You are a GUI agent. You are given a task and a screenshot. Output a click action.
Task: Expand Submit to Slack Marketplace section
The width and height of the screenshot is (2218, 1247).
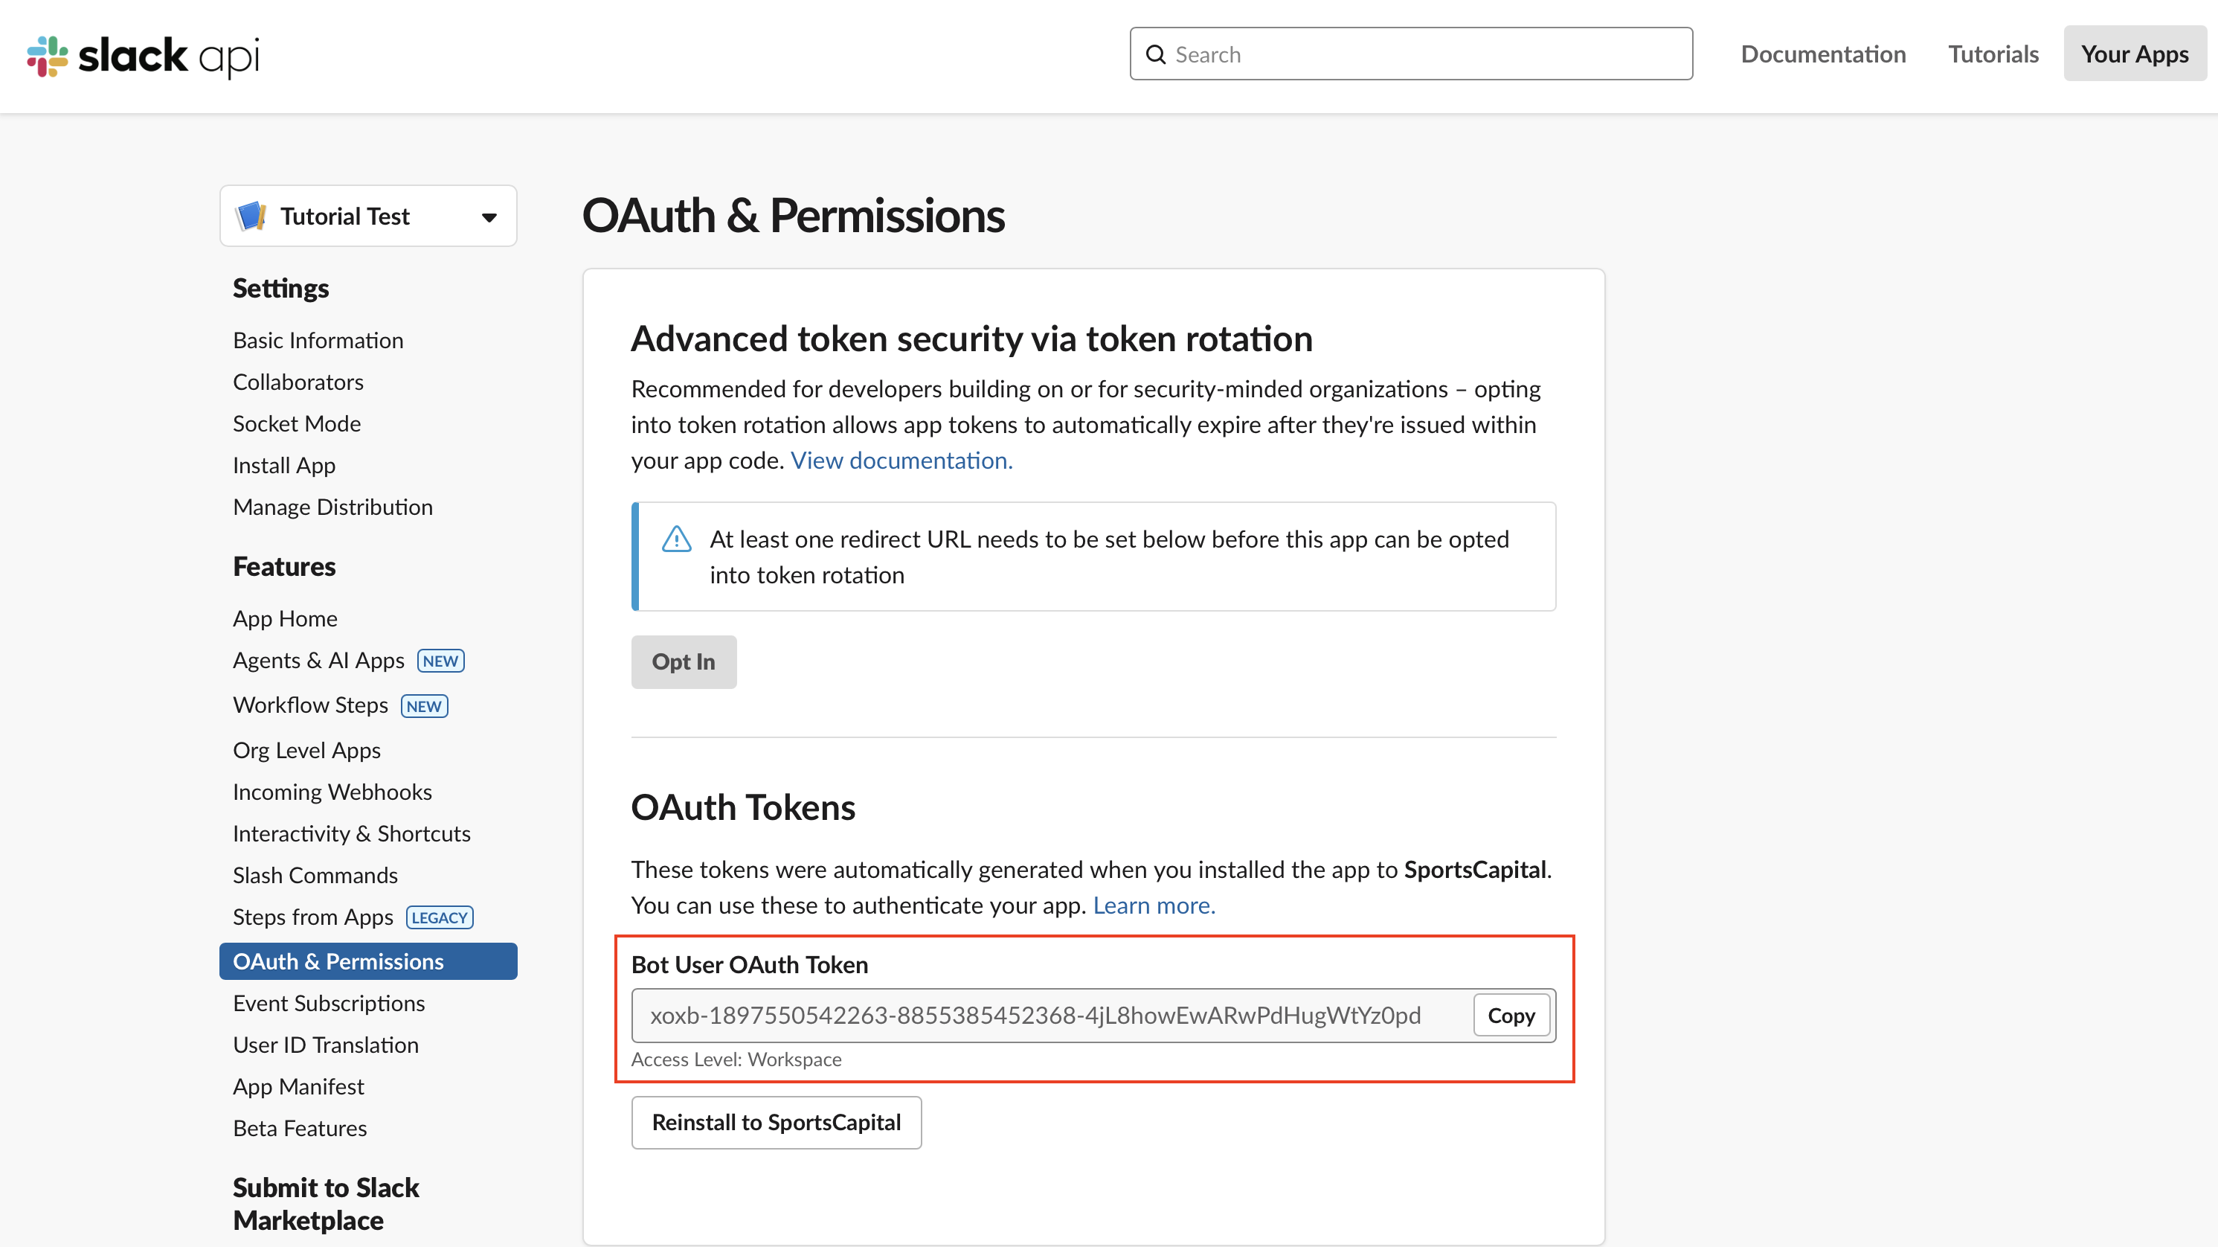point(326,1203)
